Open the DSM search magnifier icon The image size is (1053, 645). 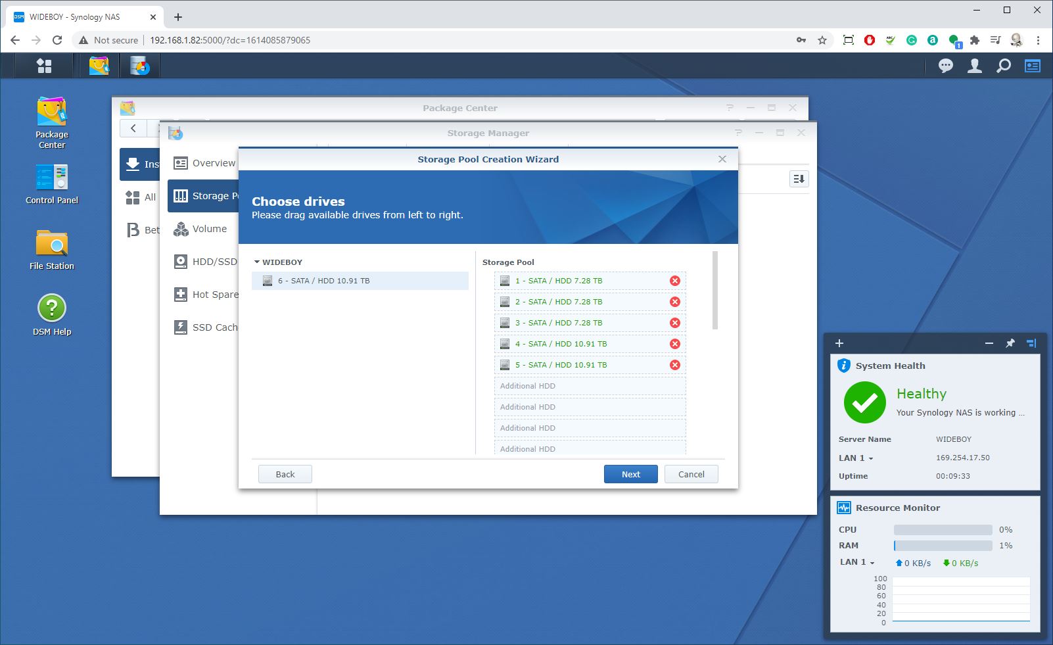[1004, 66]
